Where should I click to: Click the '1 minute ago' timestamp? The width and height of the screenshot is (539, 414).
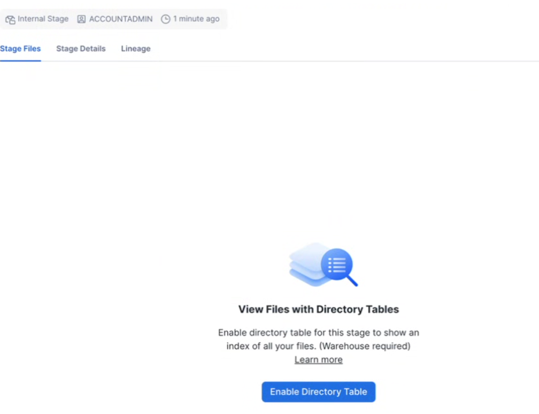click(196, 19)
